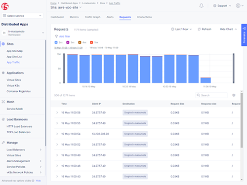The width and height of the screenshot is (247, 185).
Task: Open the Forensics side panel
Action: click(x=244, y=35)
